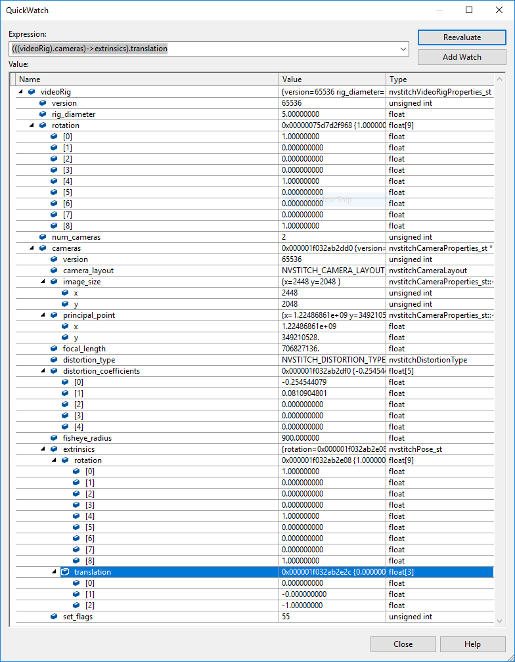Click the focal_length field icon

54,349
